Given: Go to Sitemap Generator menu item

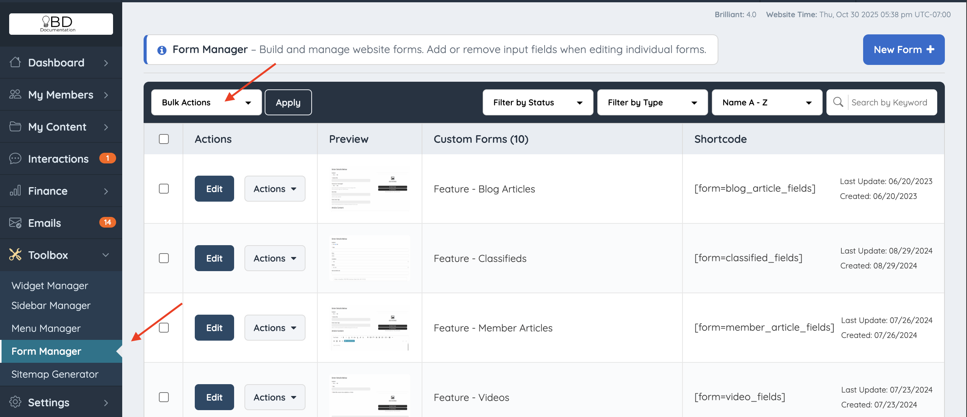Looking at the screenshot, I should coord(55,374).
